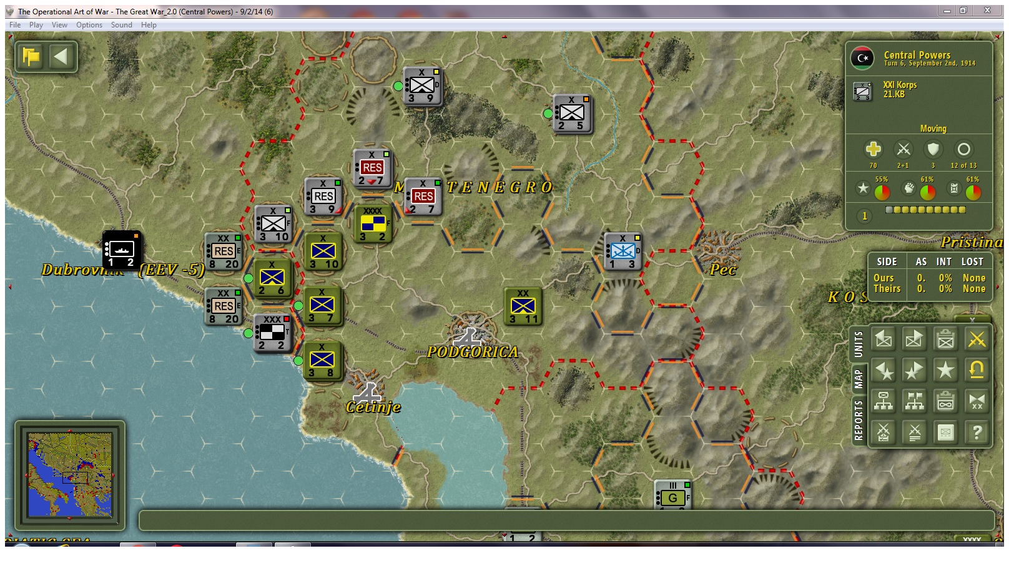Click the Moving status text
The image size is (1009, 576).
point(933,129)
